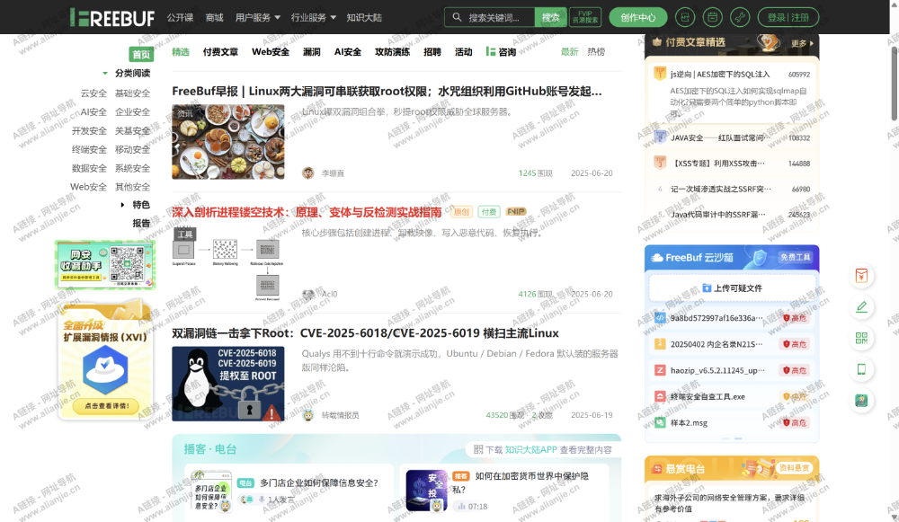Open the 知识大陆 menu item
This screenshot has width=899, height=522.
364,18
